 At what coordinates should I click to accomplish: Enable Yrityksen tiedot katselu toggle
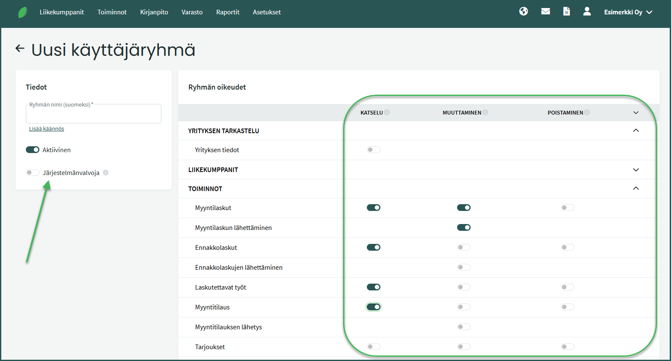coord(373,150)
